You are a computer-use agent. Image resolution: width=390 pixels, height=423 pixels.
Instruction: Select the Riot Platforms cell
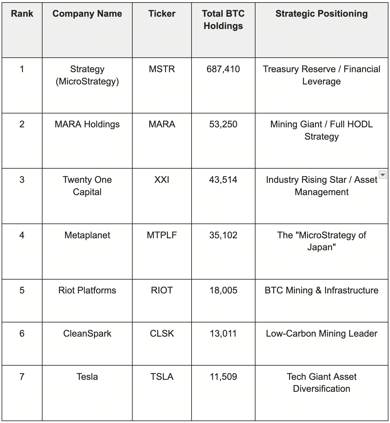(x=87, y=290)
